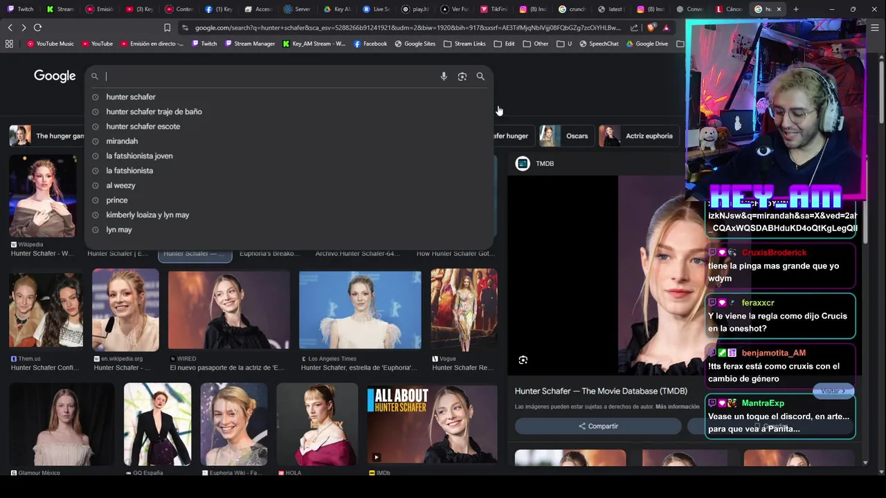This screenshot has width=886, height=498.
Task: Open the site settings icon in address bar
Action: [185, 28]
